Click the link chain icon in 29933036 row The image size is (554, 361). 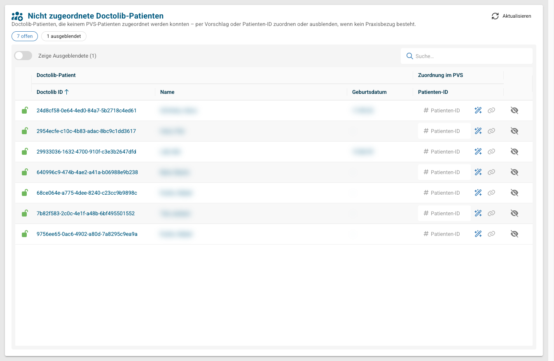pos(491,151)
